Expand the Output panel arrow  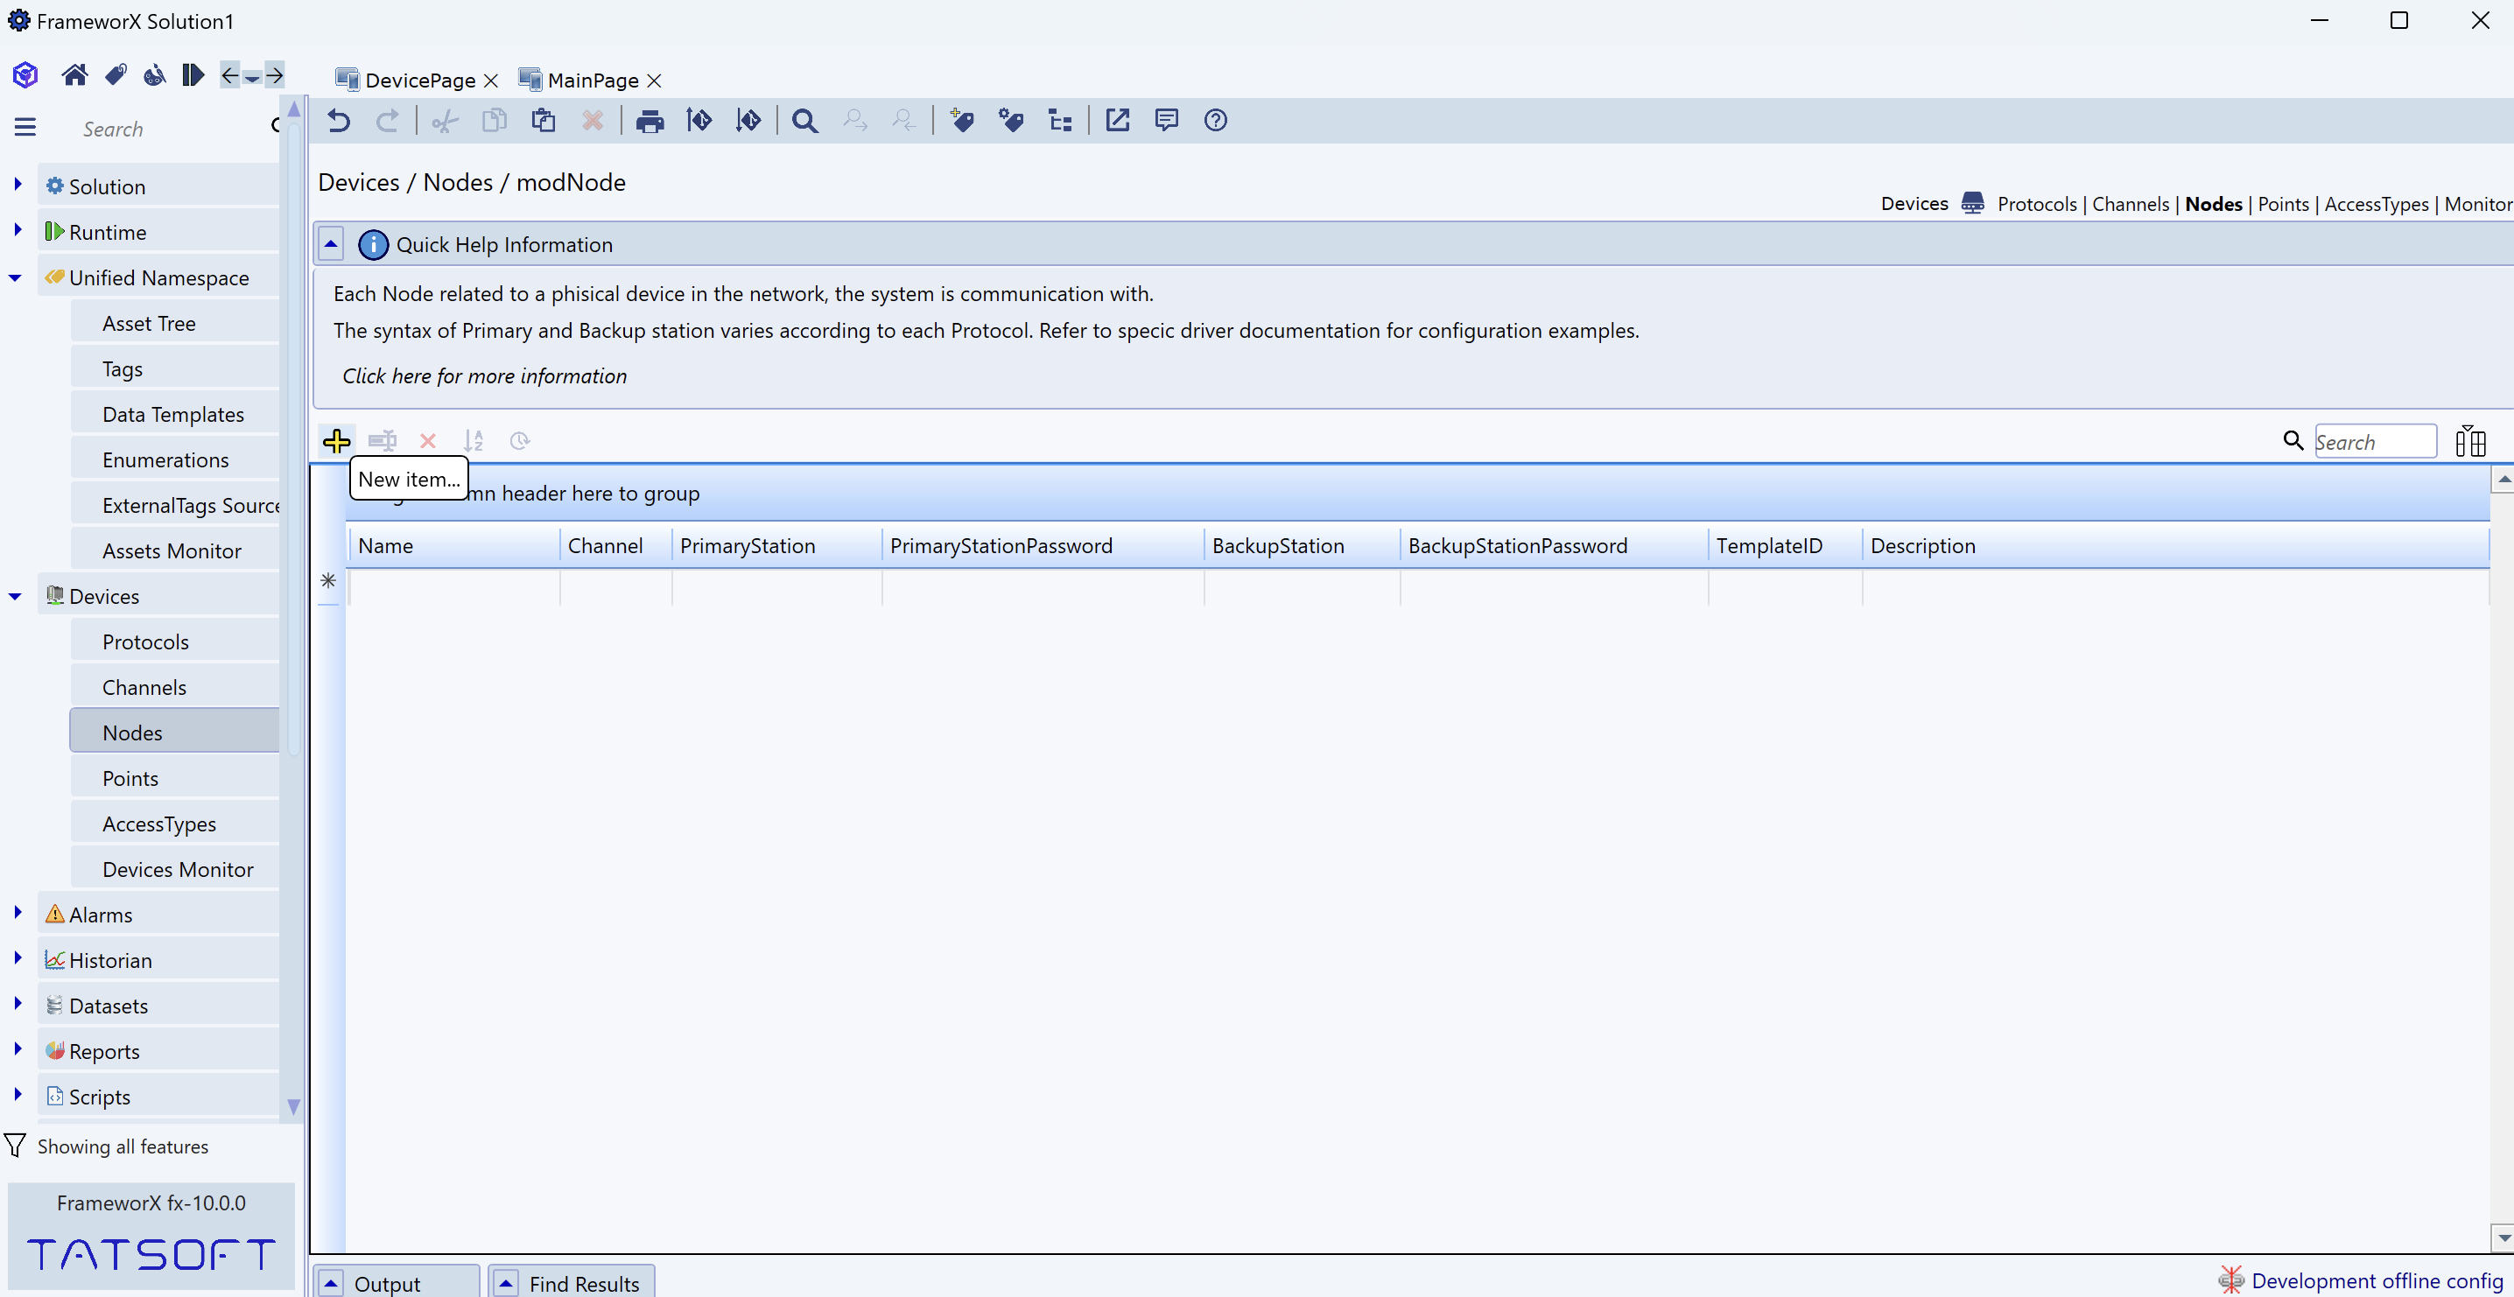click(x=331, y=1283)
